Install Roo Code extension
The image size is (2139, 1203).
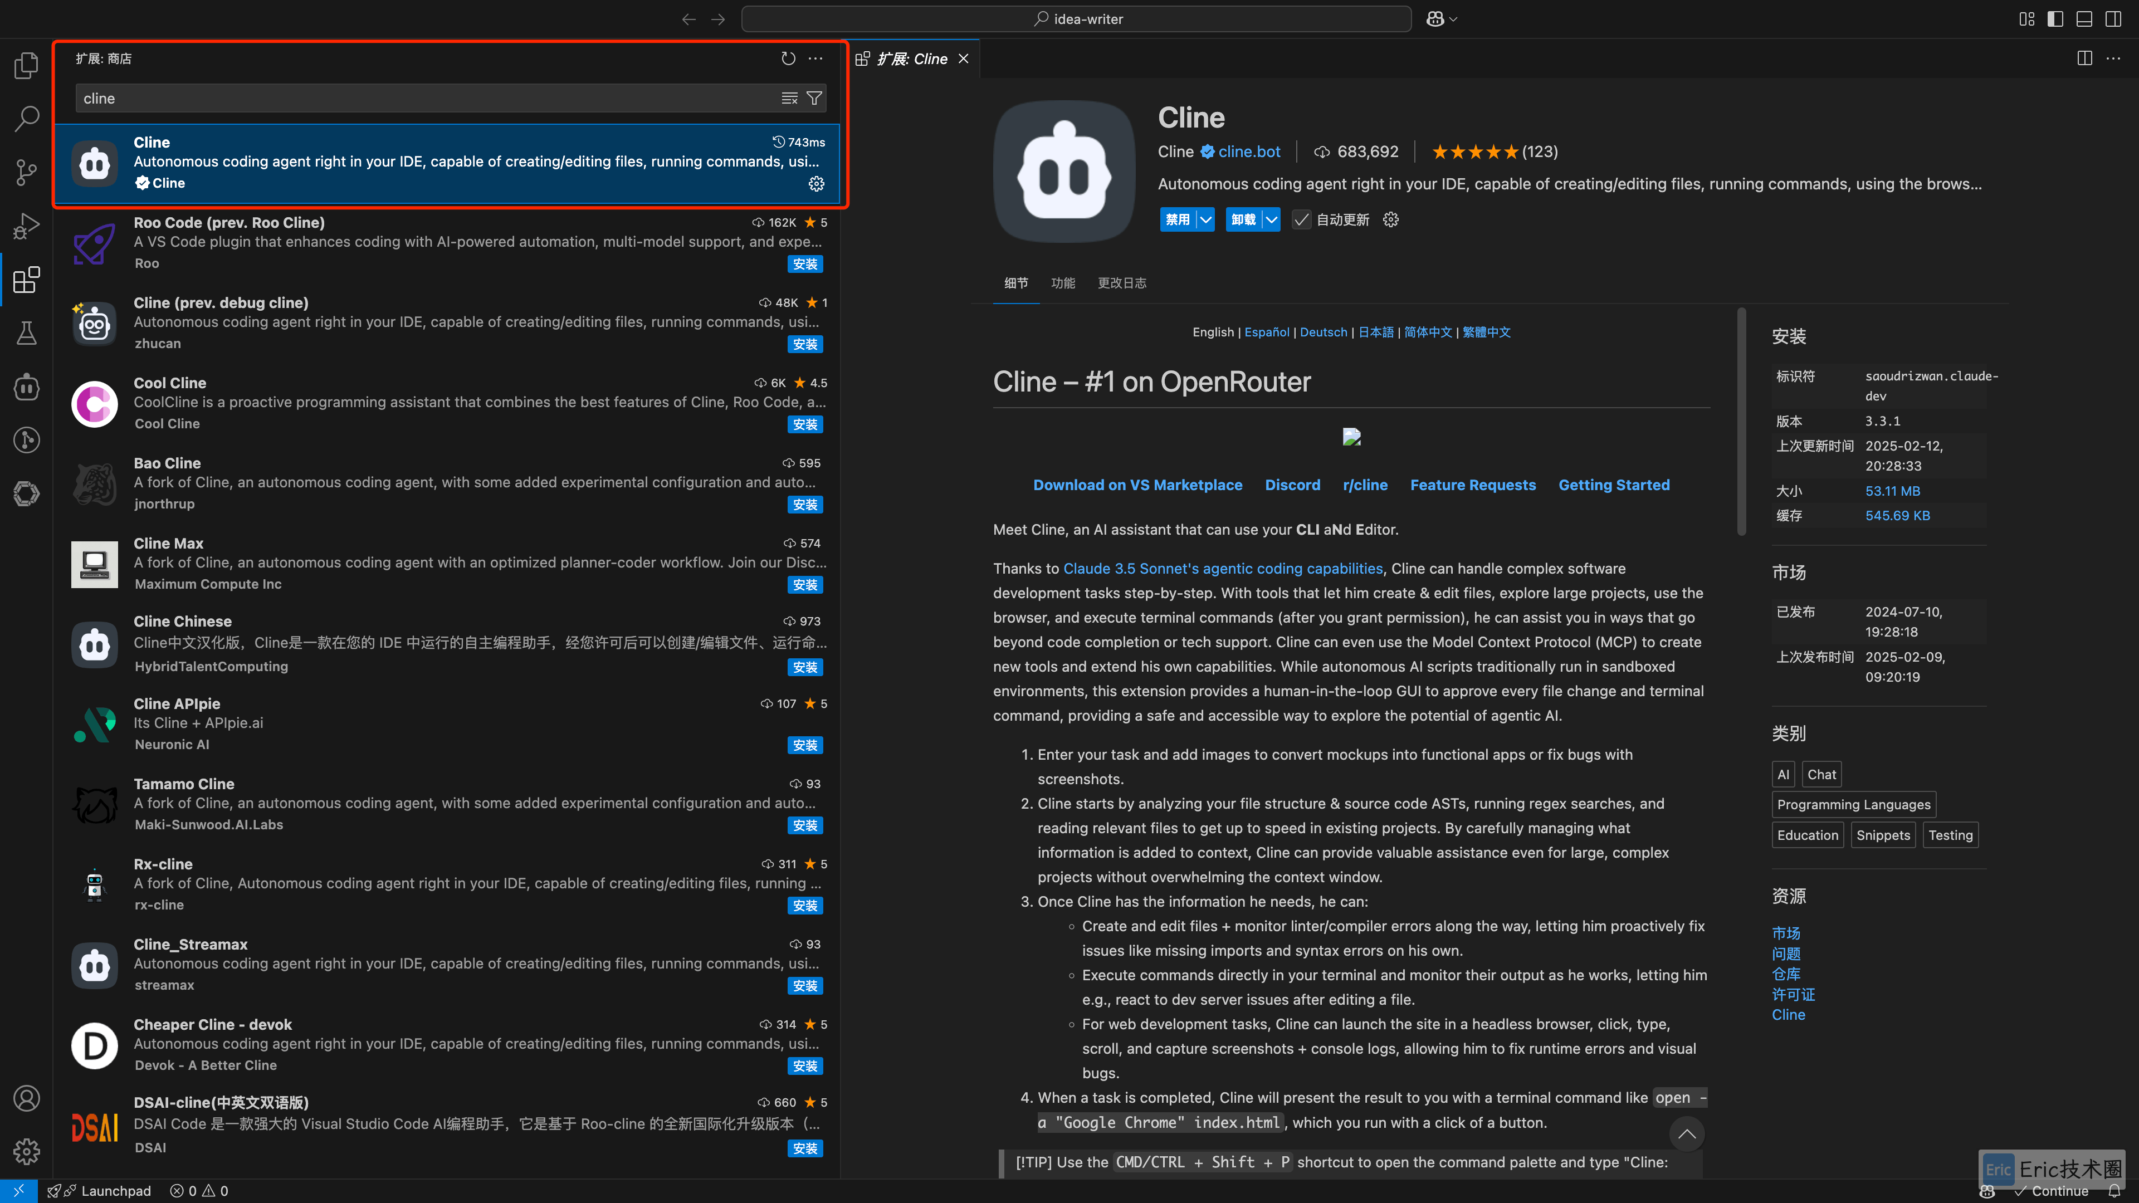804,264
